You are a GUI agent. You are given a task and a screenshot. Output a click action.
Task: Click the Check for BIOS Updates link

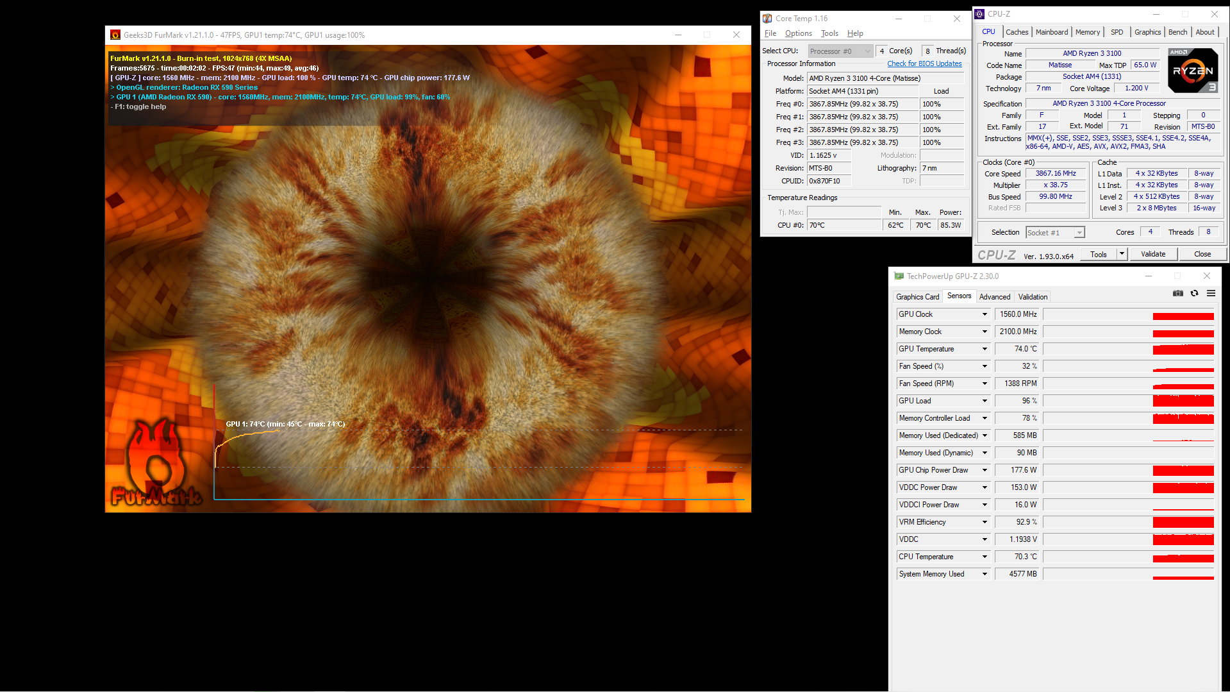(x=924, y=63)
